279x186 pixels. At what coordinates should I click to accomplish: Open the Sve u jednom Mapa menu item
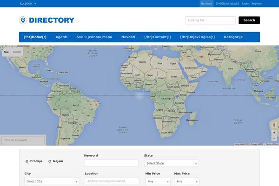pos(94,37)
